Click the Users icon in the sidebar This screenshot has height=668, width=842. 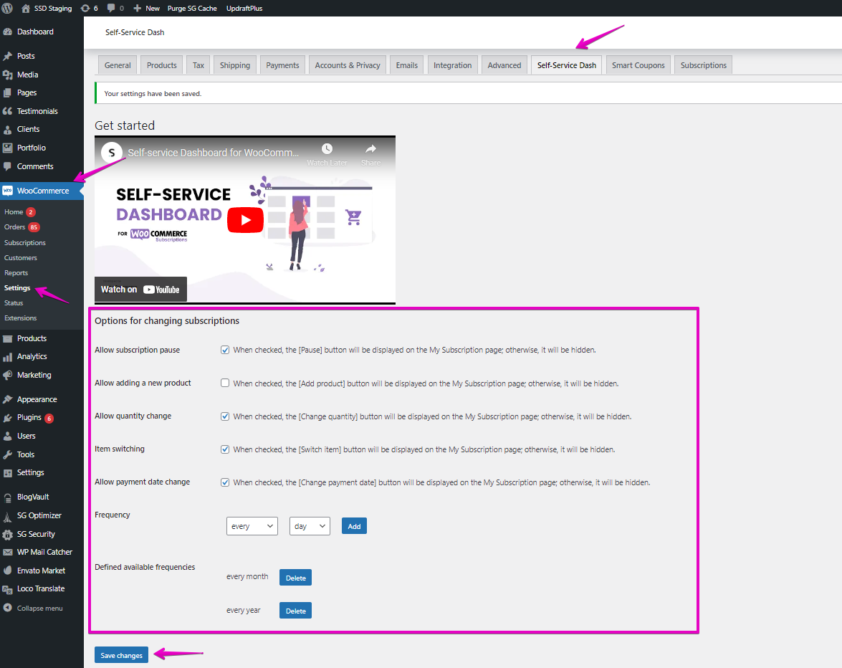coord(7,436)
